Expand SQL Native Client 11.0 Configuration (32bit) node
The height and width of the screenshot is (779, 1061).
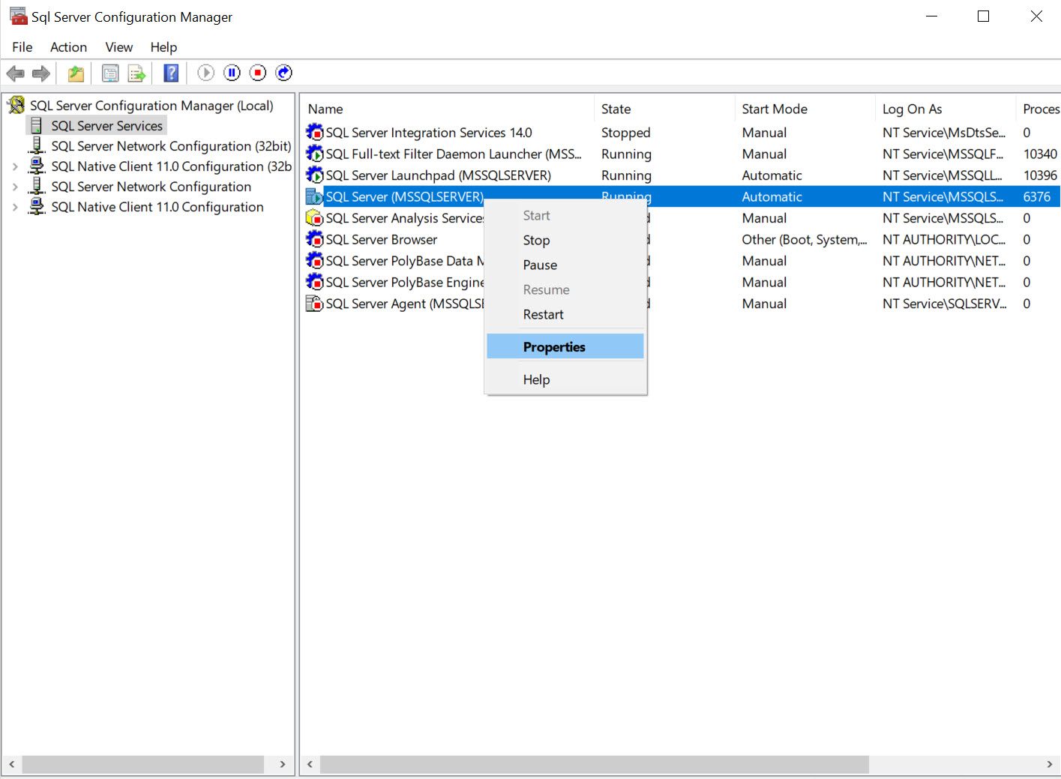pos(15,166)
